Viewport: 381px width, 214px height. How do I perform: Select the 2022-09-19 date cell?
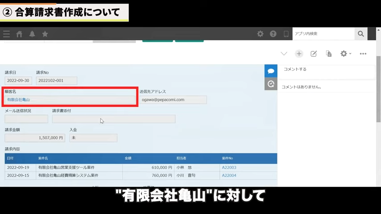pos(21,168)
